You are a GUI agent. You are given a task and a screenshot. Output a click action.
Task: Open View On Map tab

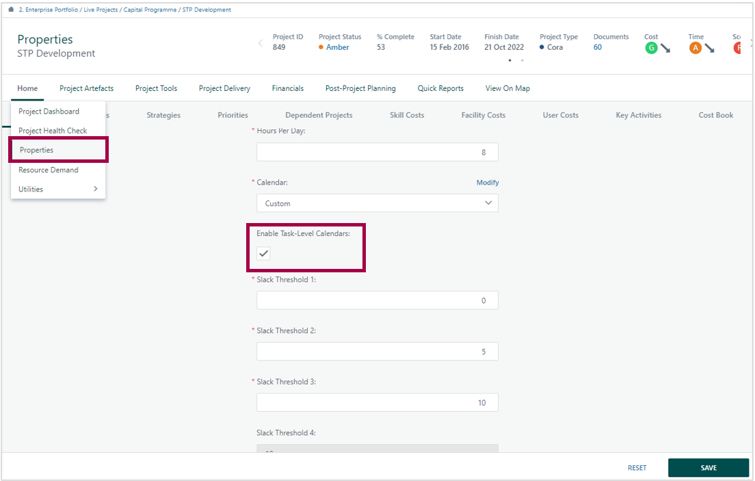click(x=507, y=88)
